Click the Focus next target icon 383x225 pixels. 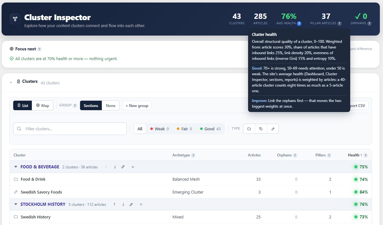(x=12, y=49)
